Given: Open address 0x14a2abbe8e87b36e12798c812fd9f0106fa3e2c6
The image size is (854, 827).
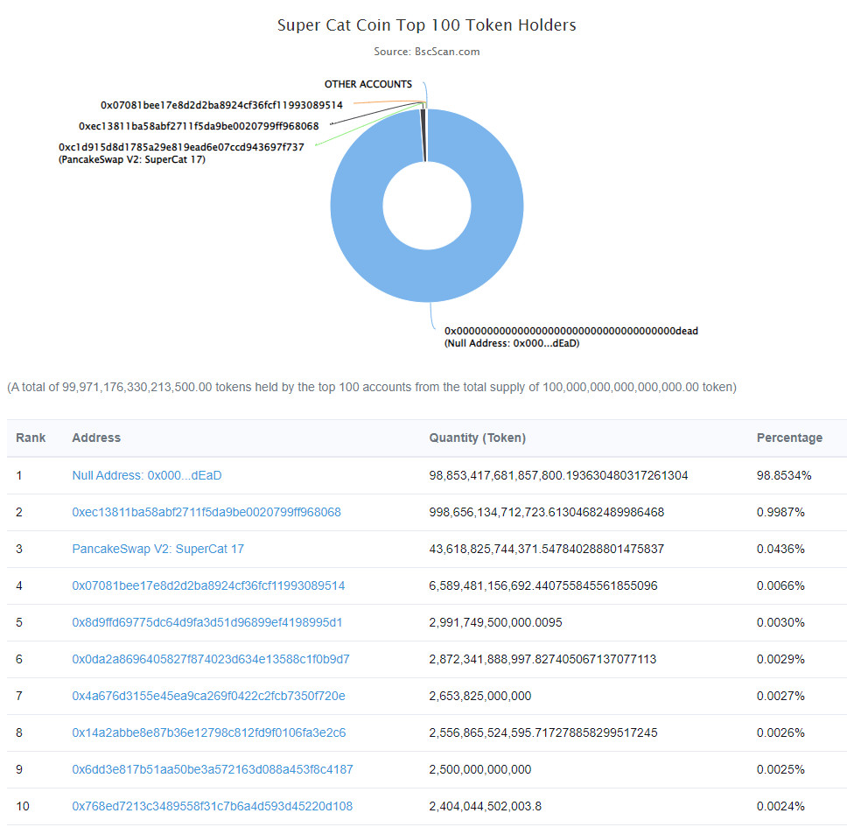Looking at the screenshot, I should coord(208,732).
